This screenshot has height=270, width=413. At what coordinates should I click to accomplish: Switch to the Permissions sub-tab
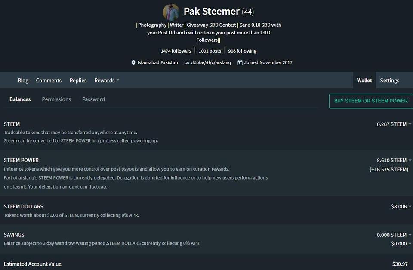pyautogui.click(x=56, y=99)
